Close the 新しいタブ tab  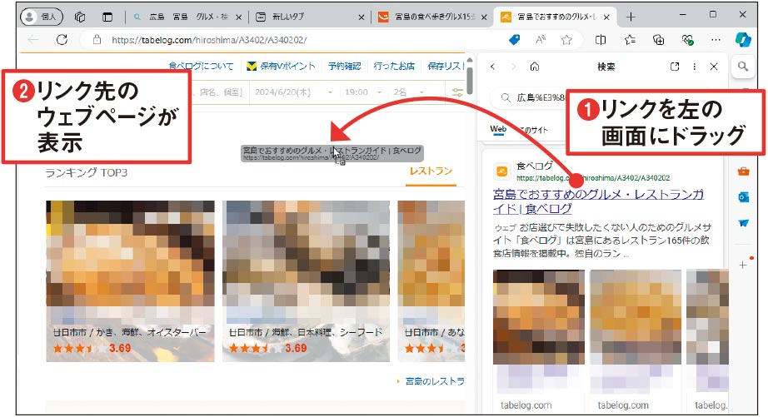pyautogui.click(x=362, y=17)
